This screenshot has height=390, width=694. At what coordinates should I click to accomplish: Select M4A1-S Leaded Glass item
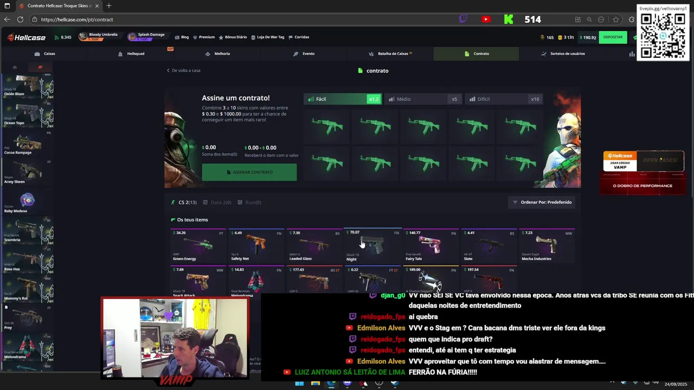click(x=314, y=246)
